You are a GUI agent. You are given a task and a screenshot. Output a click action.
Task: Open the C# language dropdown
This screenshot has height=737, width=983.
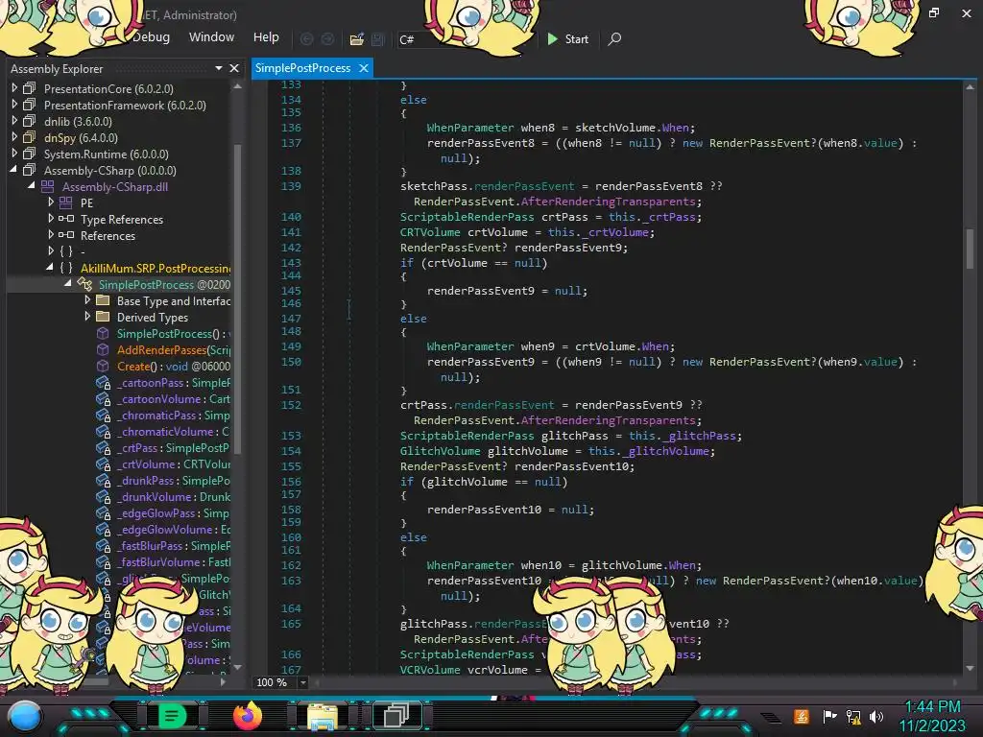pyautogui.click(x=467, y=39)
